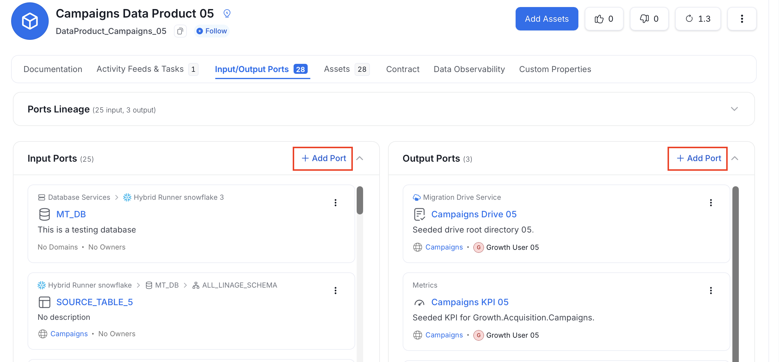Click the globe icon on SOURCE_TABLE_5 card
Screen dimensions: 779x362
(43, 334)
